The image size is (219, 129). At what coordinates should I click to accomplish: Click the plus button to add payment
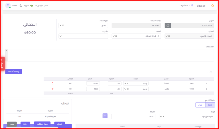105,116
